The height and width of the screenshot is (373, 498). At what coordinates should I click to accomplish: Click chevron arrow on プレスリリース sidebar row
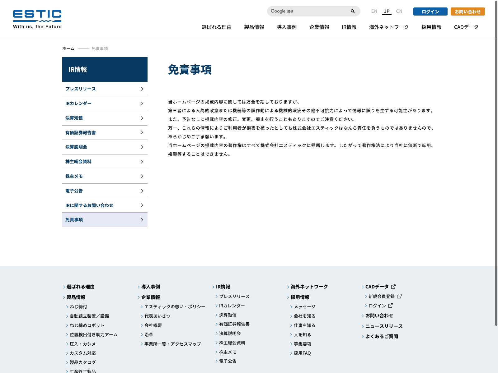(142, 89)
